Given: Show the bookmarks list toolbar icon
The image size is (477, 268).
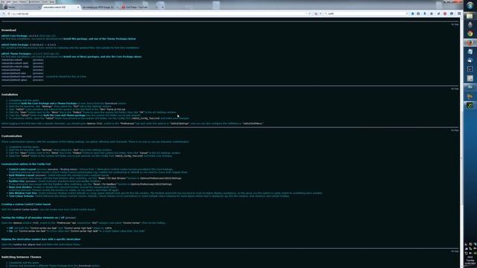Looking at the screenshot, I should [418, 13].
